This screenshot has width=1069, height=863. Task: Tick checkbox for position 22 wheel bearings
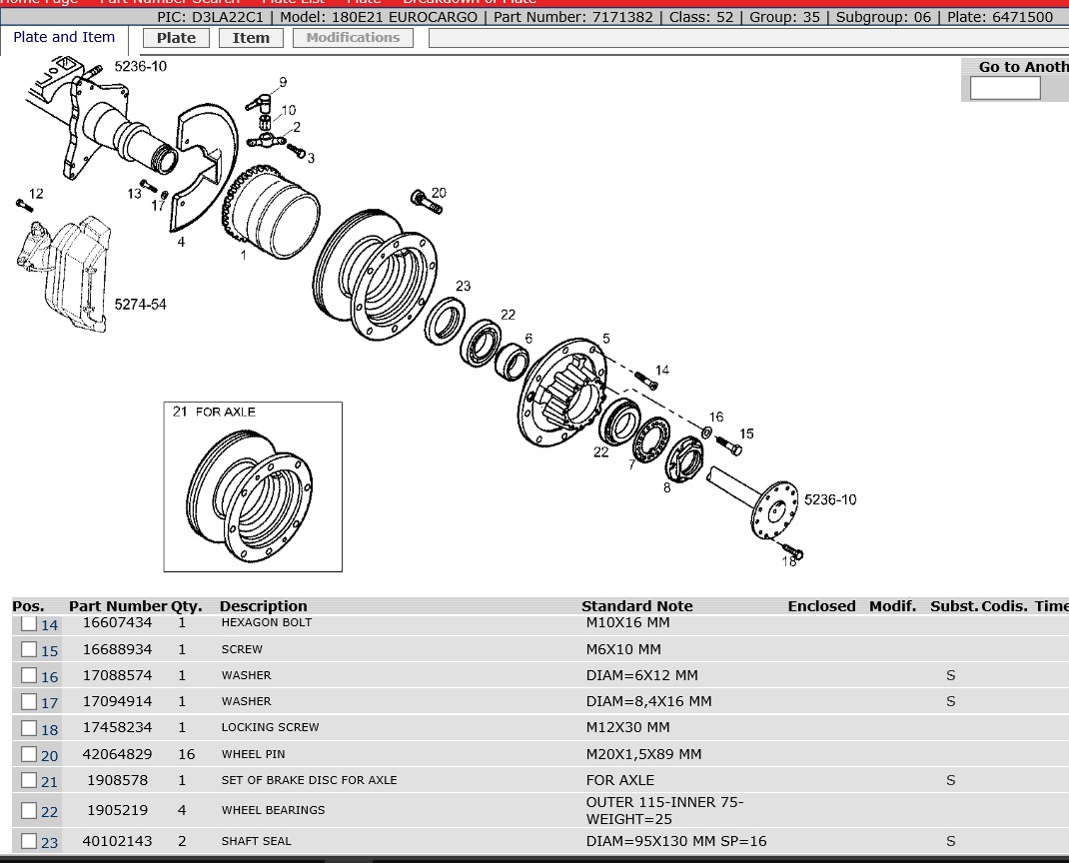(29, 810)
